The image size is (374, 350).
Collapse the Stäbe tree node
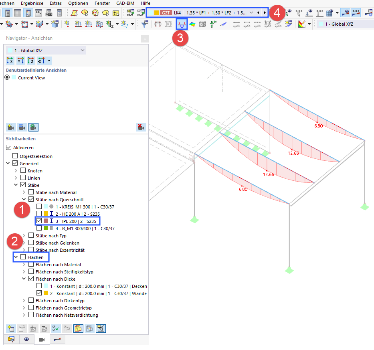point(16,185)
